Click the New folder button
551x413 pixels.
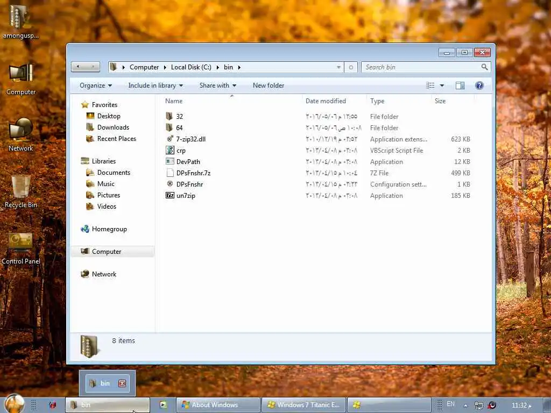(269, 86)
